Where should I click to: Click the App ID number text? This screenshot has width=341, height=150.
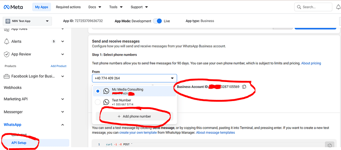click(89, 21)
